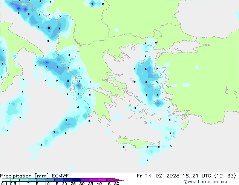The height and width of the screenshot is (185, 239).
Task: Click the island of Rhodes on map
Action: coord(185,125)
